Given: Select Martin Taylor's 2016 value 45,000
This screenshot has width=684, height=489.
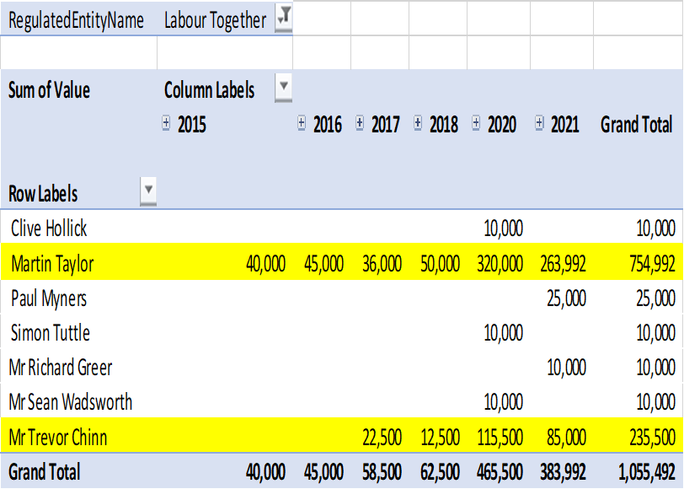Looking at the screenshot, I should [323, 264].
